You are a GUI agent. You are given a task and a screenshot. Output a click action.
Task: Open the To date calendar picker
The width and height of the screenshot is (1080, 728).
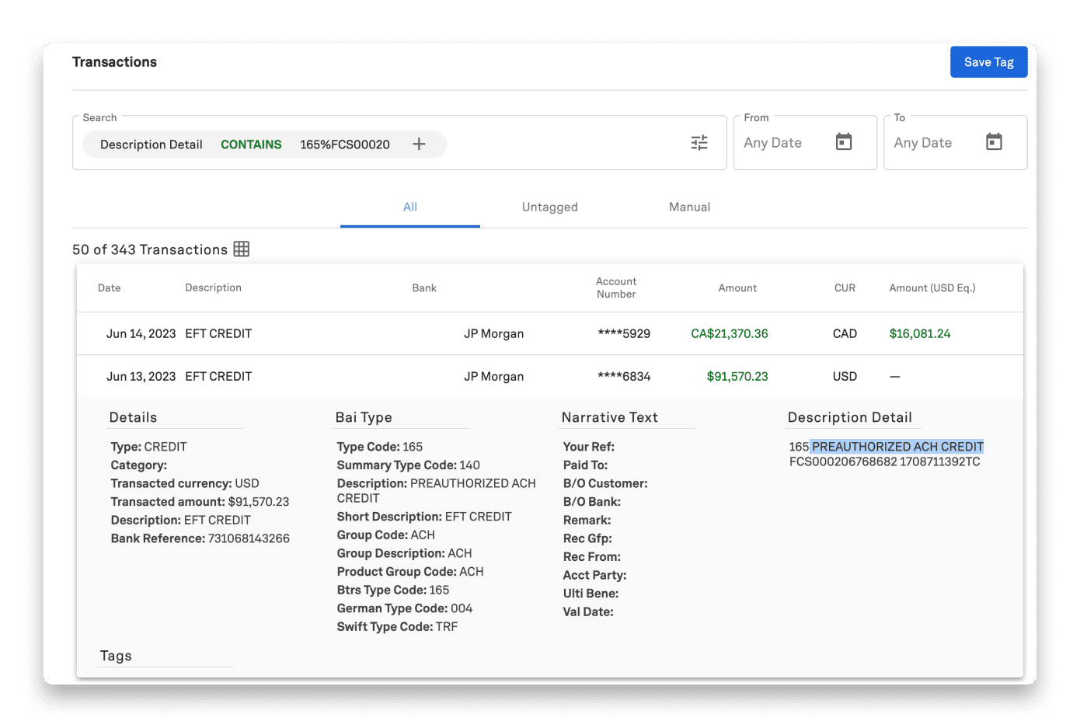click(x=995, y=142)
